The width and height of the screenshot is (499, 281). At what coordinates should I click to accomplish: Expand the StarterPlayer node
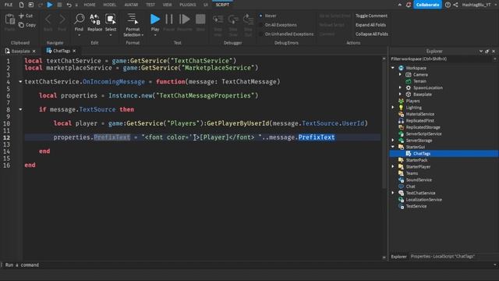pos(393,166)
